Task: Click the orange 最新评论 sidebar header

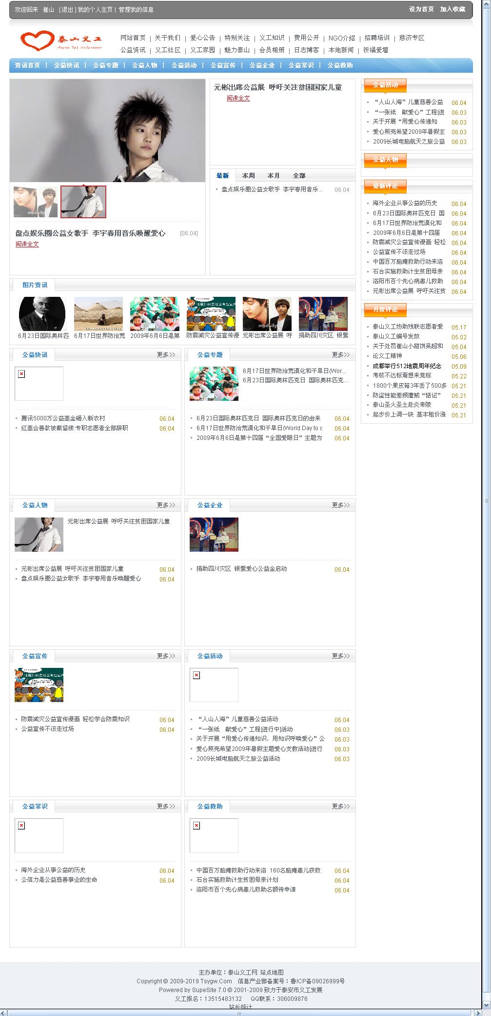Action: (385, 186)
